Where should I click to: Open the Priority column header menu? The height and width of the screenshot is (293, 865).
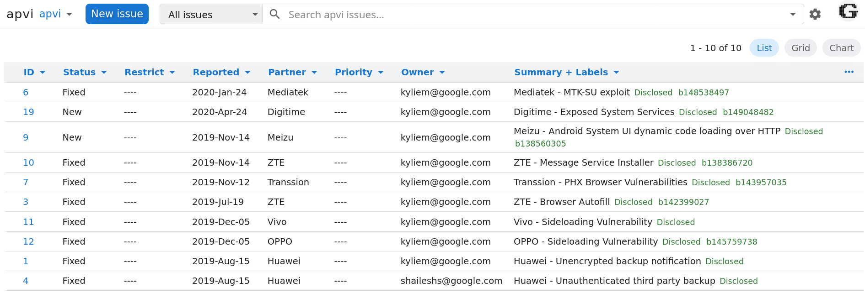[359, 72]
